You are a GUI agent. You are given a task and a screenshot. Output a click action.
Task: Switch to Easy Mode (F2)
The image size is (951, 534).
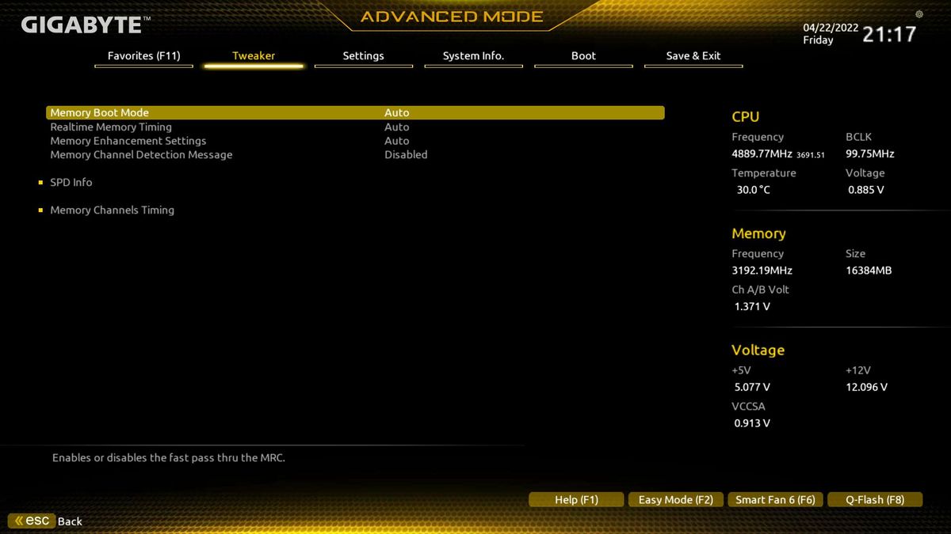point(675,499)
